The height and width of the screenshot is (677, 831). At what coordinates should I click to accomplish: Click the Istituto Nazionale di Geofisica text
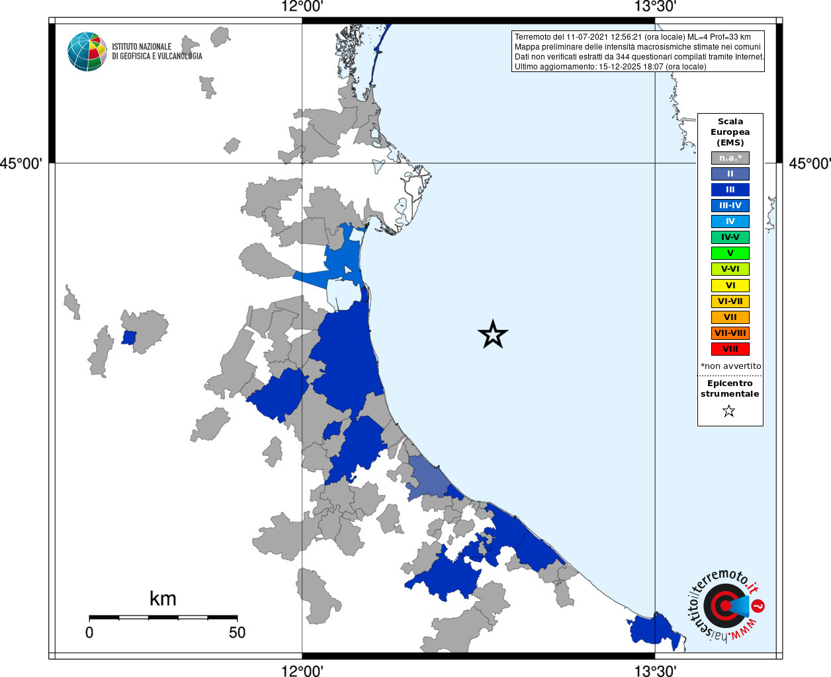coord(157,52)
